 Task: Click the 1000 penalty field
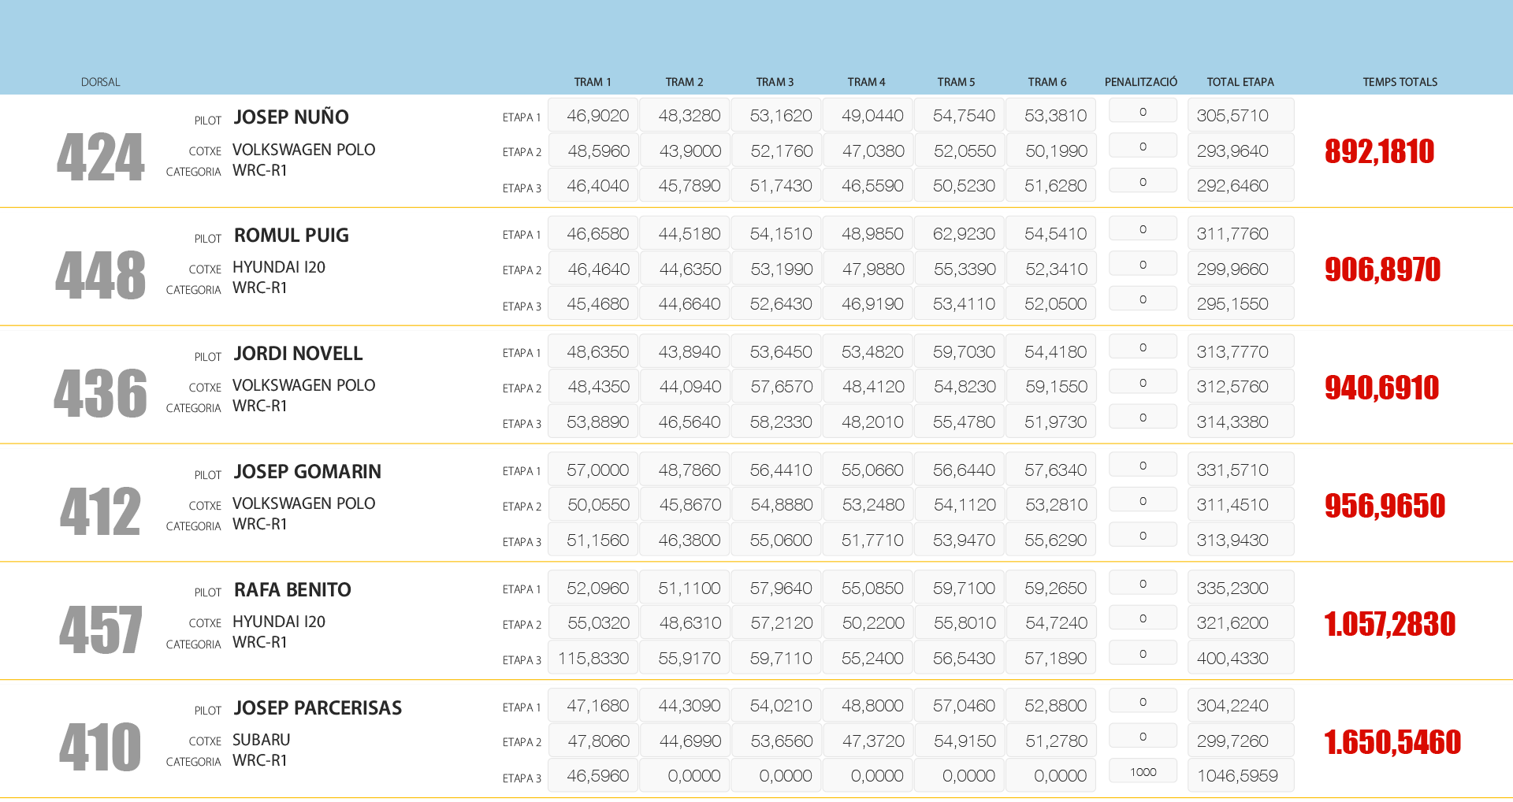[1143, 772]
